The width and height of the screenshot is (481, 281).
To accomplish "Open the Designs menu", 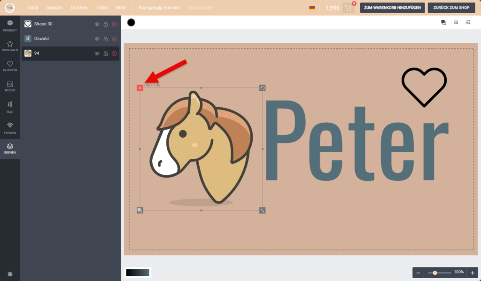I will point(54,8).
